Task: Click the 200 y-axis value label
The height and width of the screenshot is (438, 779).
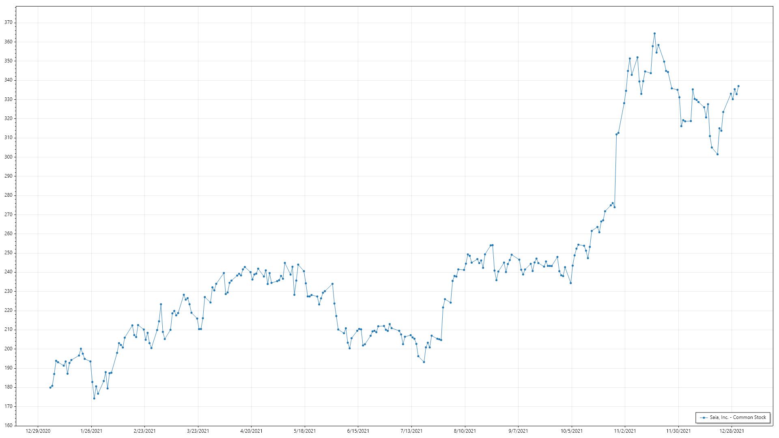Action: tap(8, 349)
